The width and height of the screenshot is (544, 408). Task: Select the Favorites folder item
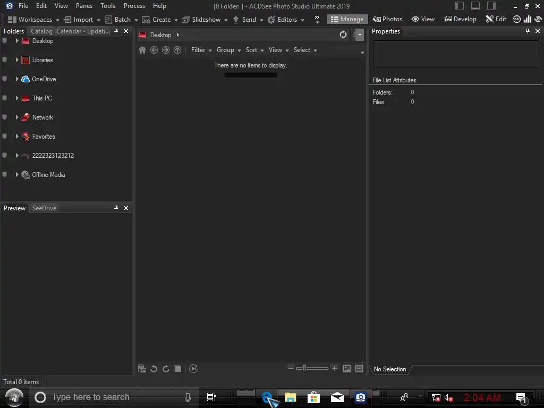[x=44, y=137]
